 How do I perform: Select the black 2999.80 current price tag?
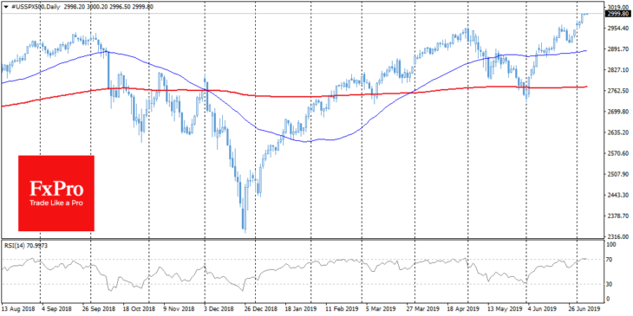click(x=618, y=14)
